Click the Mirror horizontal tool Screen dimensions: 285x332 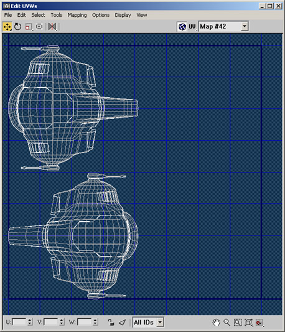pos(52,27)
